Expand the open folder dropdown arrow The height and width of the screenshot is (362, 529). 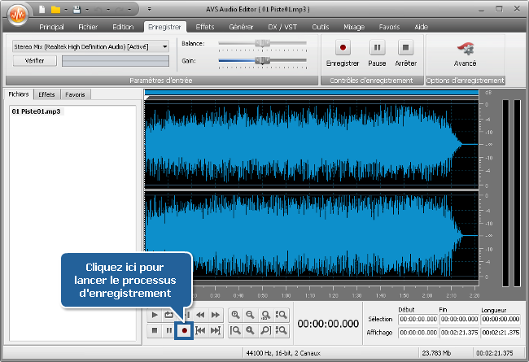point(66,10)
